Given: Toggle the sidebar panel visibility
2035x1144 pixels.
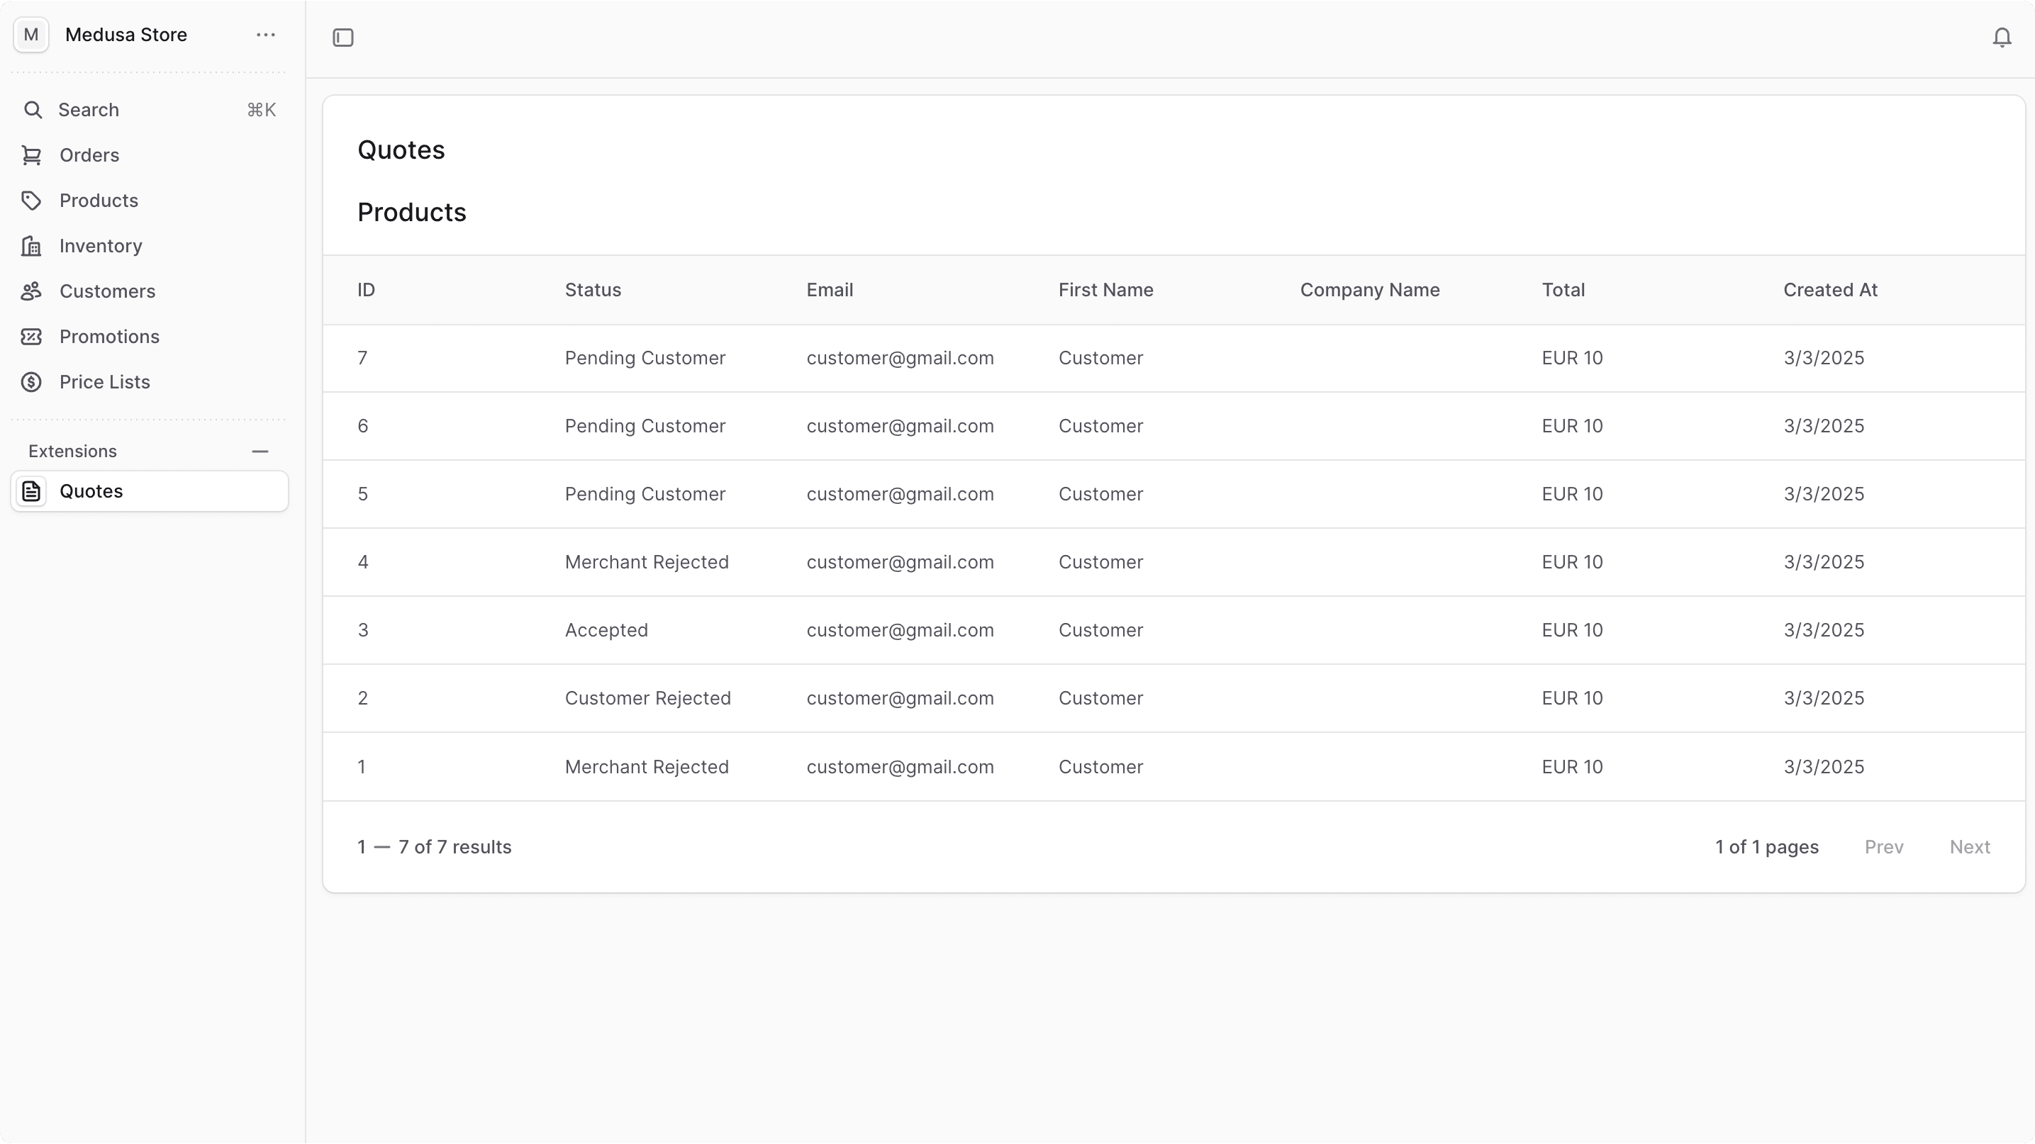Looking at the screenshot, I should (343, 37).
